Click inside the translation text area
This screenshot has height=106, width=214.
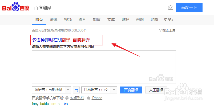[x=104, y=67]
